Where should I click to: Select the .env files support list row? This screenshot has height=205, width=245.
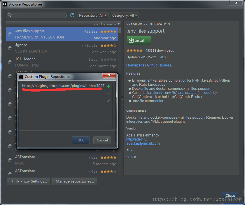[62, 34]
